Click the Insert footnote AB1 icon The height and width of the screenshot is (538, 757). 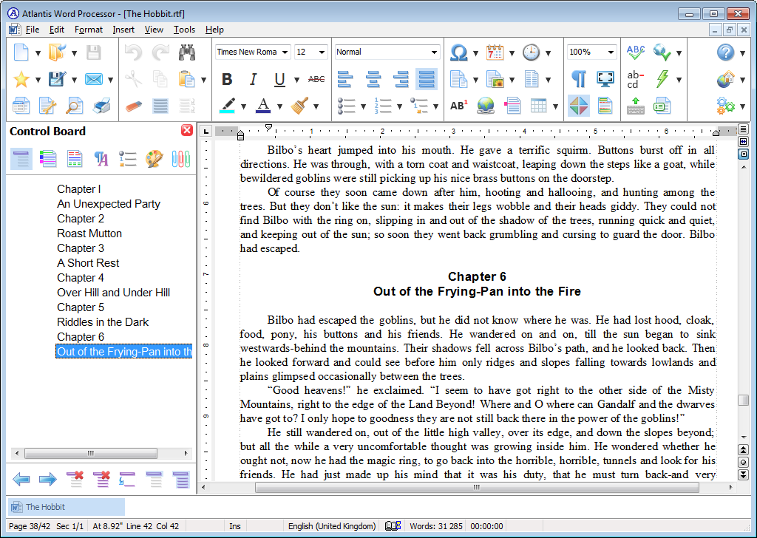(458, 106)
